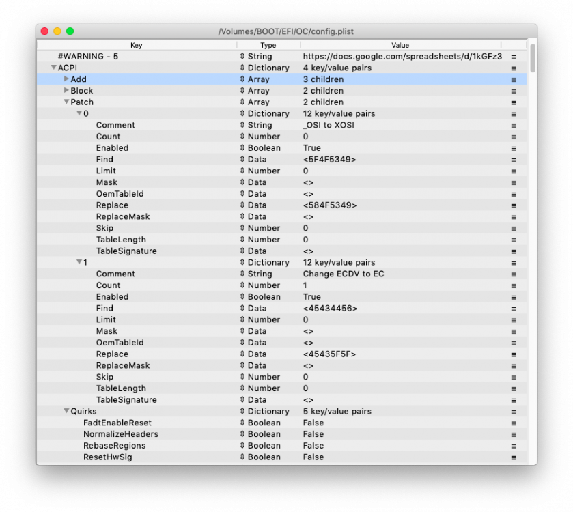Open type selector for NormalizeHeaders row
573x512 pixels.
point(242,434)
